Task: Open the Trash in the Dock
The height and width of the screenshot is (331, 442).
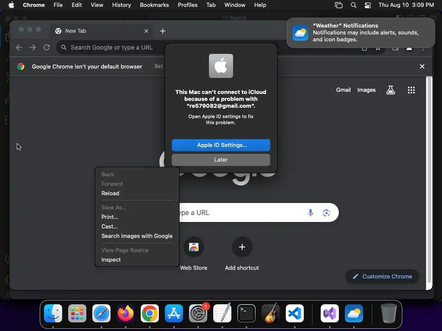Action: pos(389,313)
